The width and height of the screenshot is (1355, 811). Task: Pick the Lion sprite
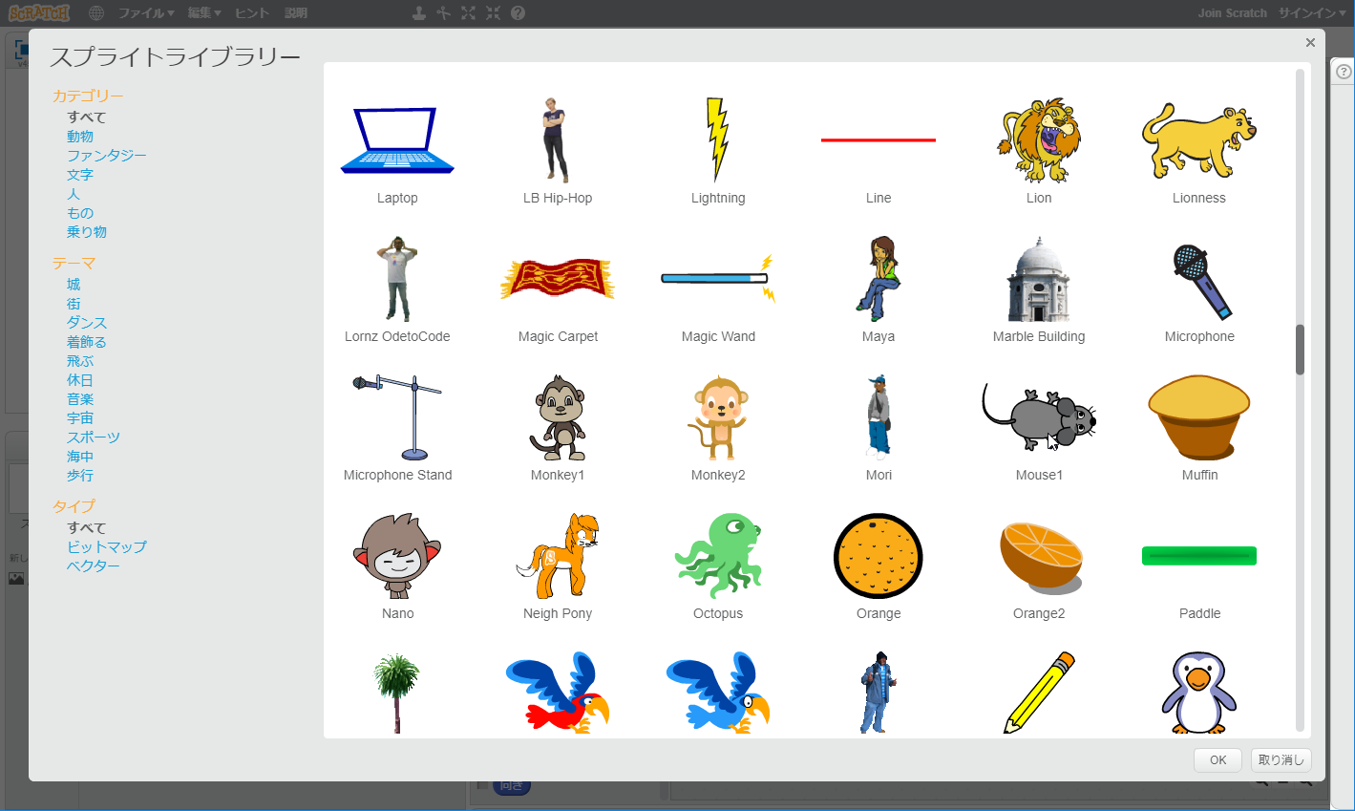click(1039, 139)
